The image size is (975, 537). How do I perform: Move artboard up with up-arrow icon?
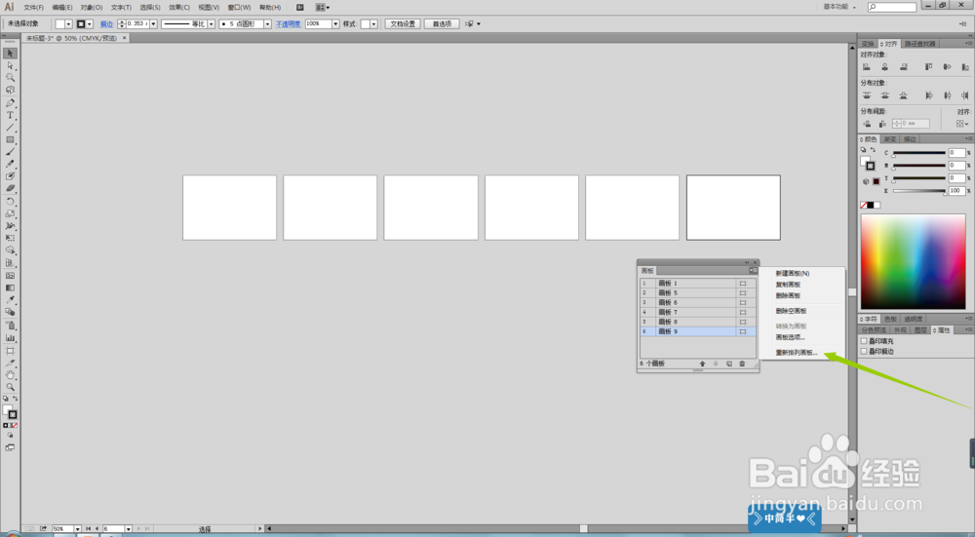click(703, 364)
